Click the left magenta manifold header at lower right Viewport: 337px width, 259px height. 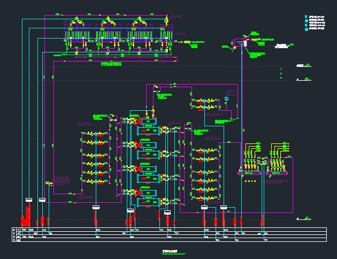coord(248,173)
